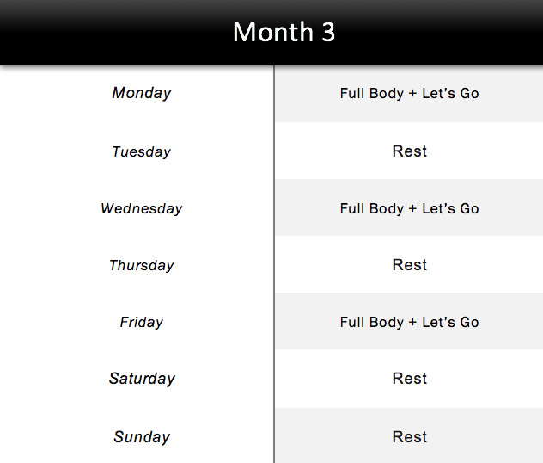Click Friday's Full Body + Let's Go cell
543x463 pixels.
(x=409, y=322)
